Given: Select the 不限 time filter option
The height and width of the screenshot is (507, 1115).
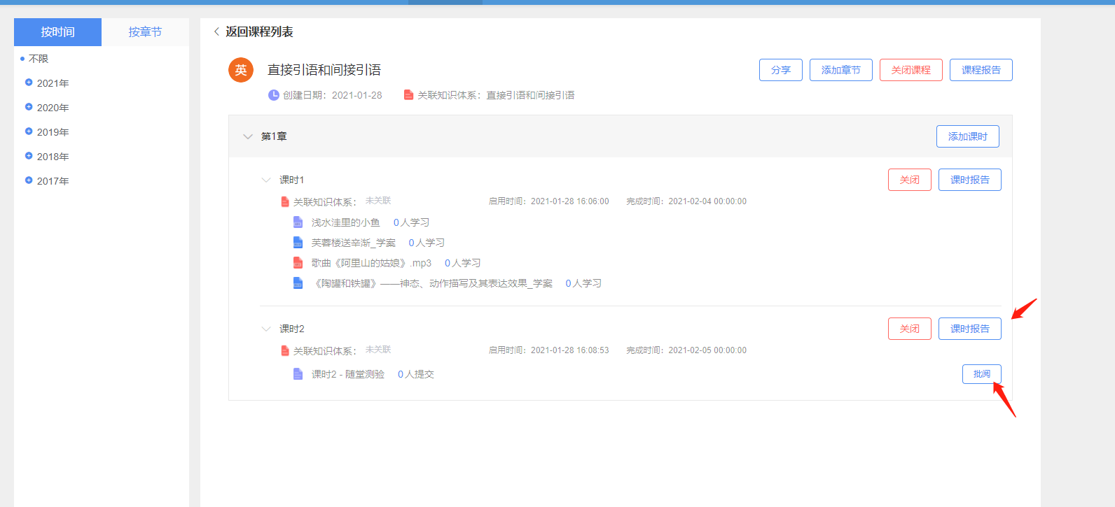Looking at the screenshot, I should pos(39,59).
